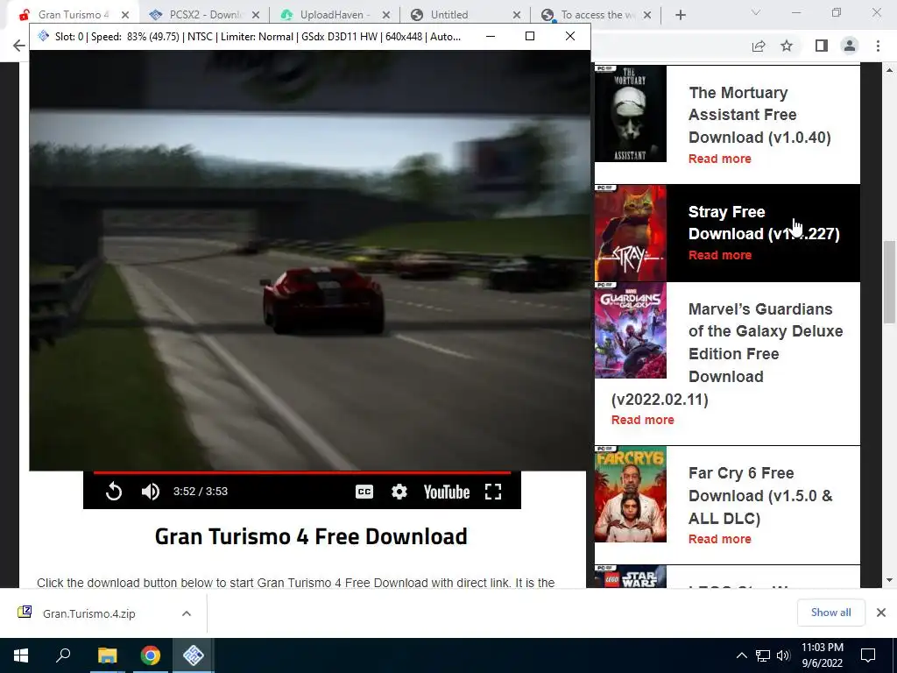The width and height of the screenshot is (897, 673).
Task: Expand Gran.Turismo.4.zip download options arrow
Action: [187, 613]
